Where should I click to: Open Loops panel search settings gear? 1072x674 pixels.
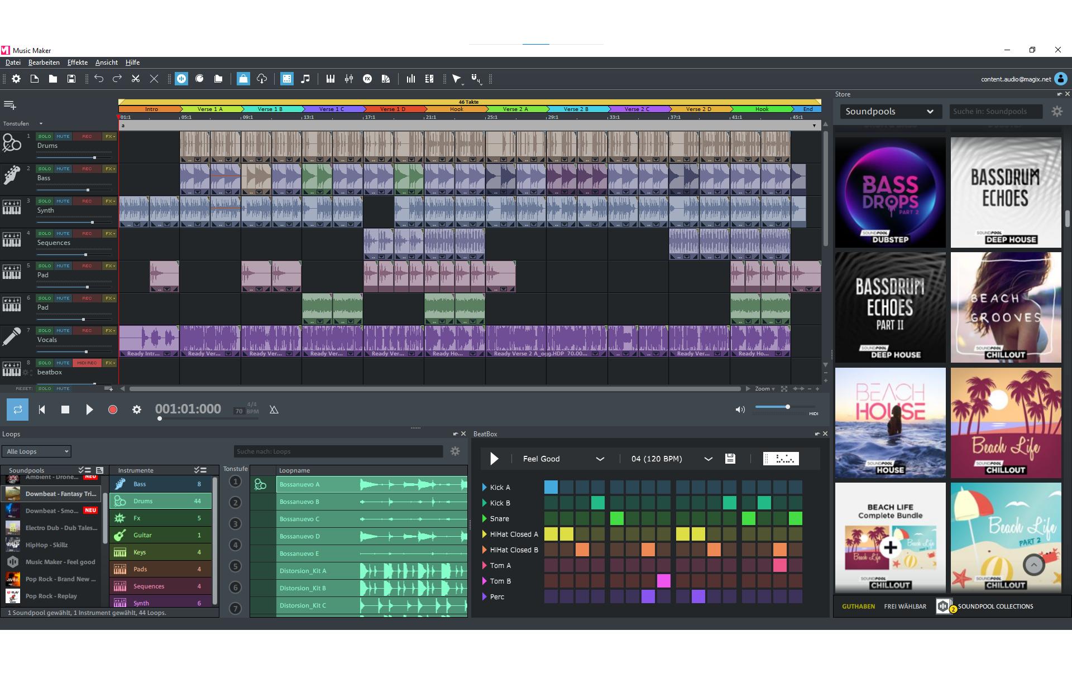pyautogui.click(x=455, y=451)
